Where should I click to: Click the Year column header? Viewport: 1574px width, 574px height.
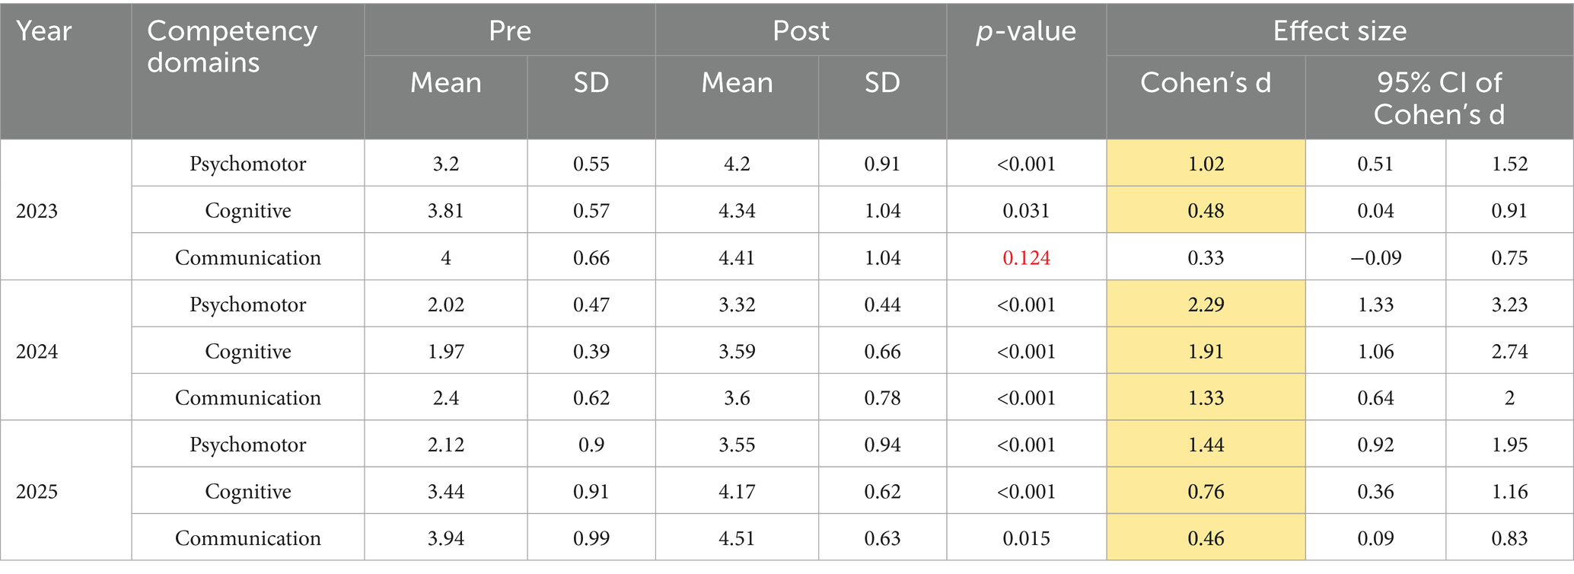[44, 32]
